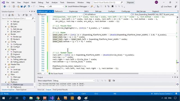180x101 pixels.
Task: Open the Extensions menu
Action: (71, 3)
